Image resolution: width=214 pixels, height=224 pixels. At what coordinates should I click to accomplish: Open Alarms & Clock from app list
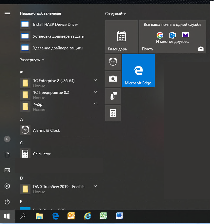(59, 130)
